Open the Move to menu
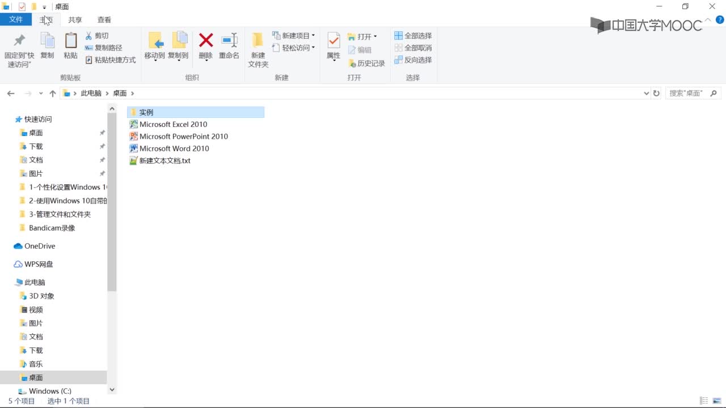 pyautogui.click(x=154, y=46)
